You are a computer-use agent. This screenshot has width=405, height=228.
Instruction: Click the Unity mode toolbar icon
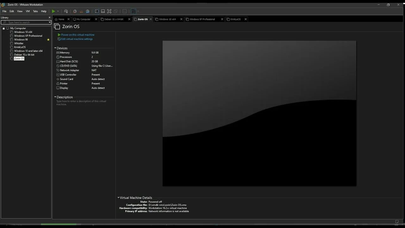click(x=115, y=11)
